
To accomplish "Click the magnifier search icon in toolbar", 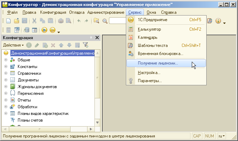I will tap(105, 21).
